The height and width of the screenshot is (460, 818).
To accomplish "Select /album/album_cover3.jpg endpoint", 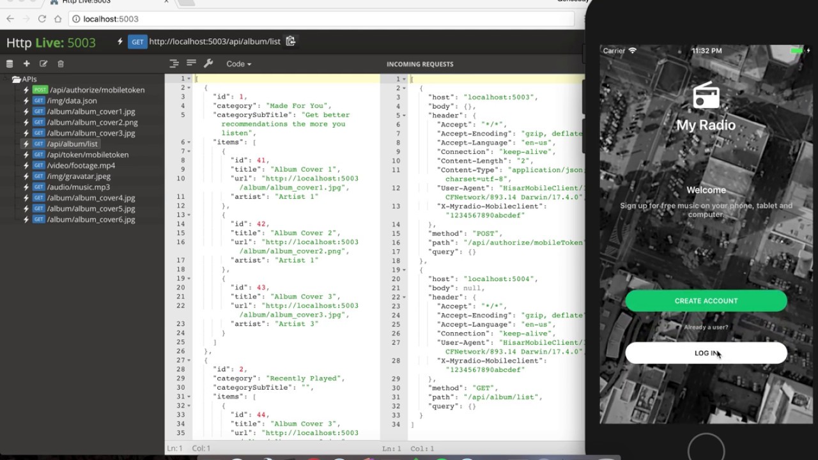I will tap(91, 134).
